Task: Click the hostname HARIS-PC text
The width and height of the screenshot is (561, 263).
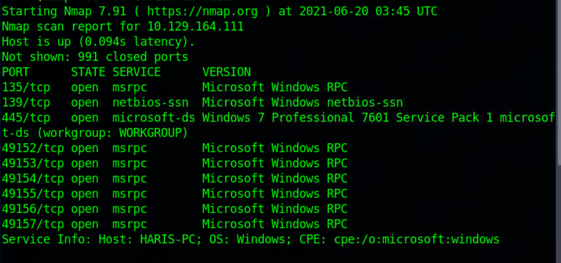Action: point(168,239)
